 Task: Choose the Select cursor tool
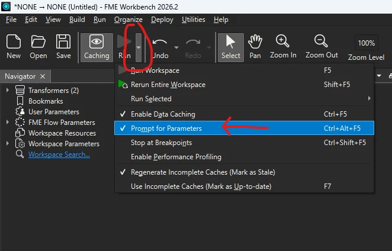231,47
